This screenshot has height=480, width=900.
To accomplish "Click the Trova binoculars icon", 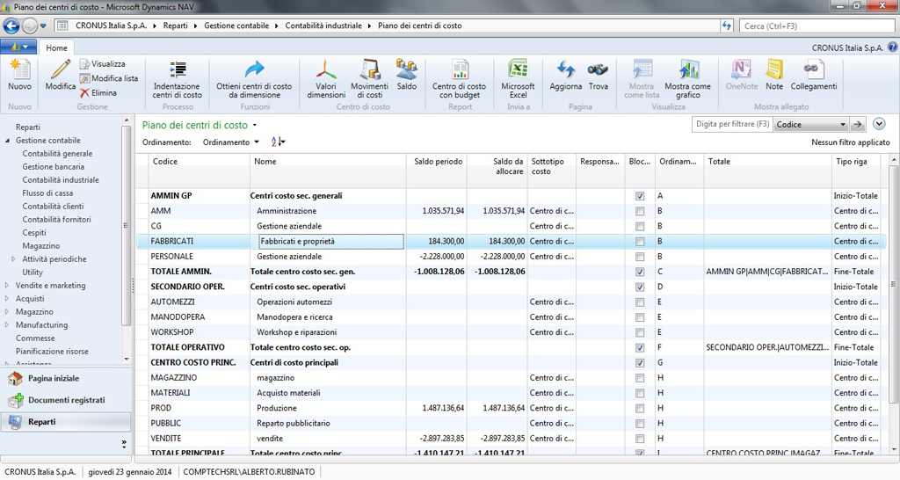I will point(598,71).
